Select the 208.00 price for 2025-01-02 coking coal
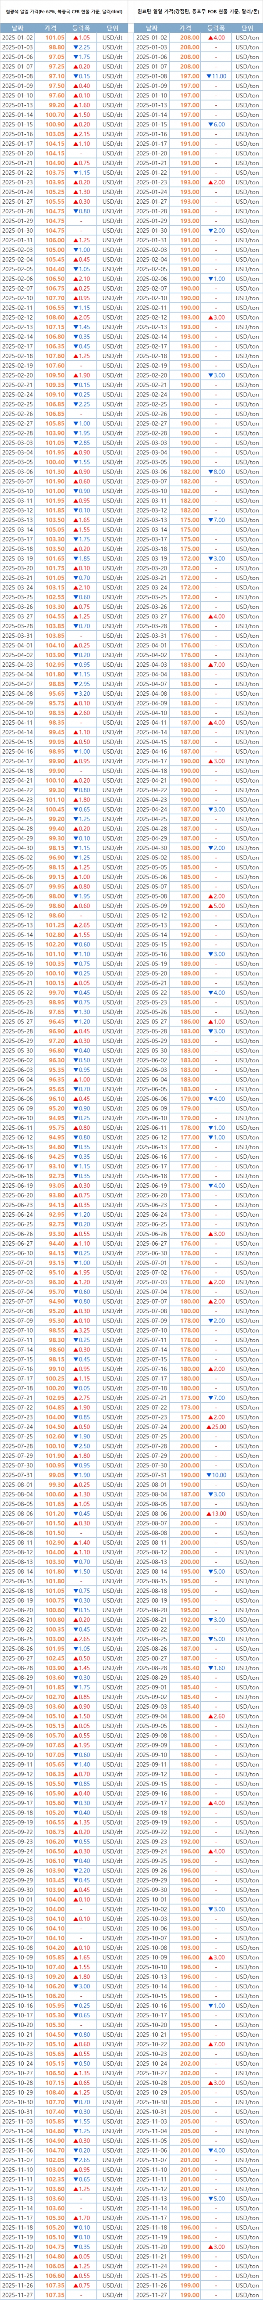This screenshot has height=2300, width=263. 189,38
